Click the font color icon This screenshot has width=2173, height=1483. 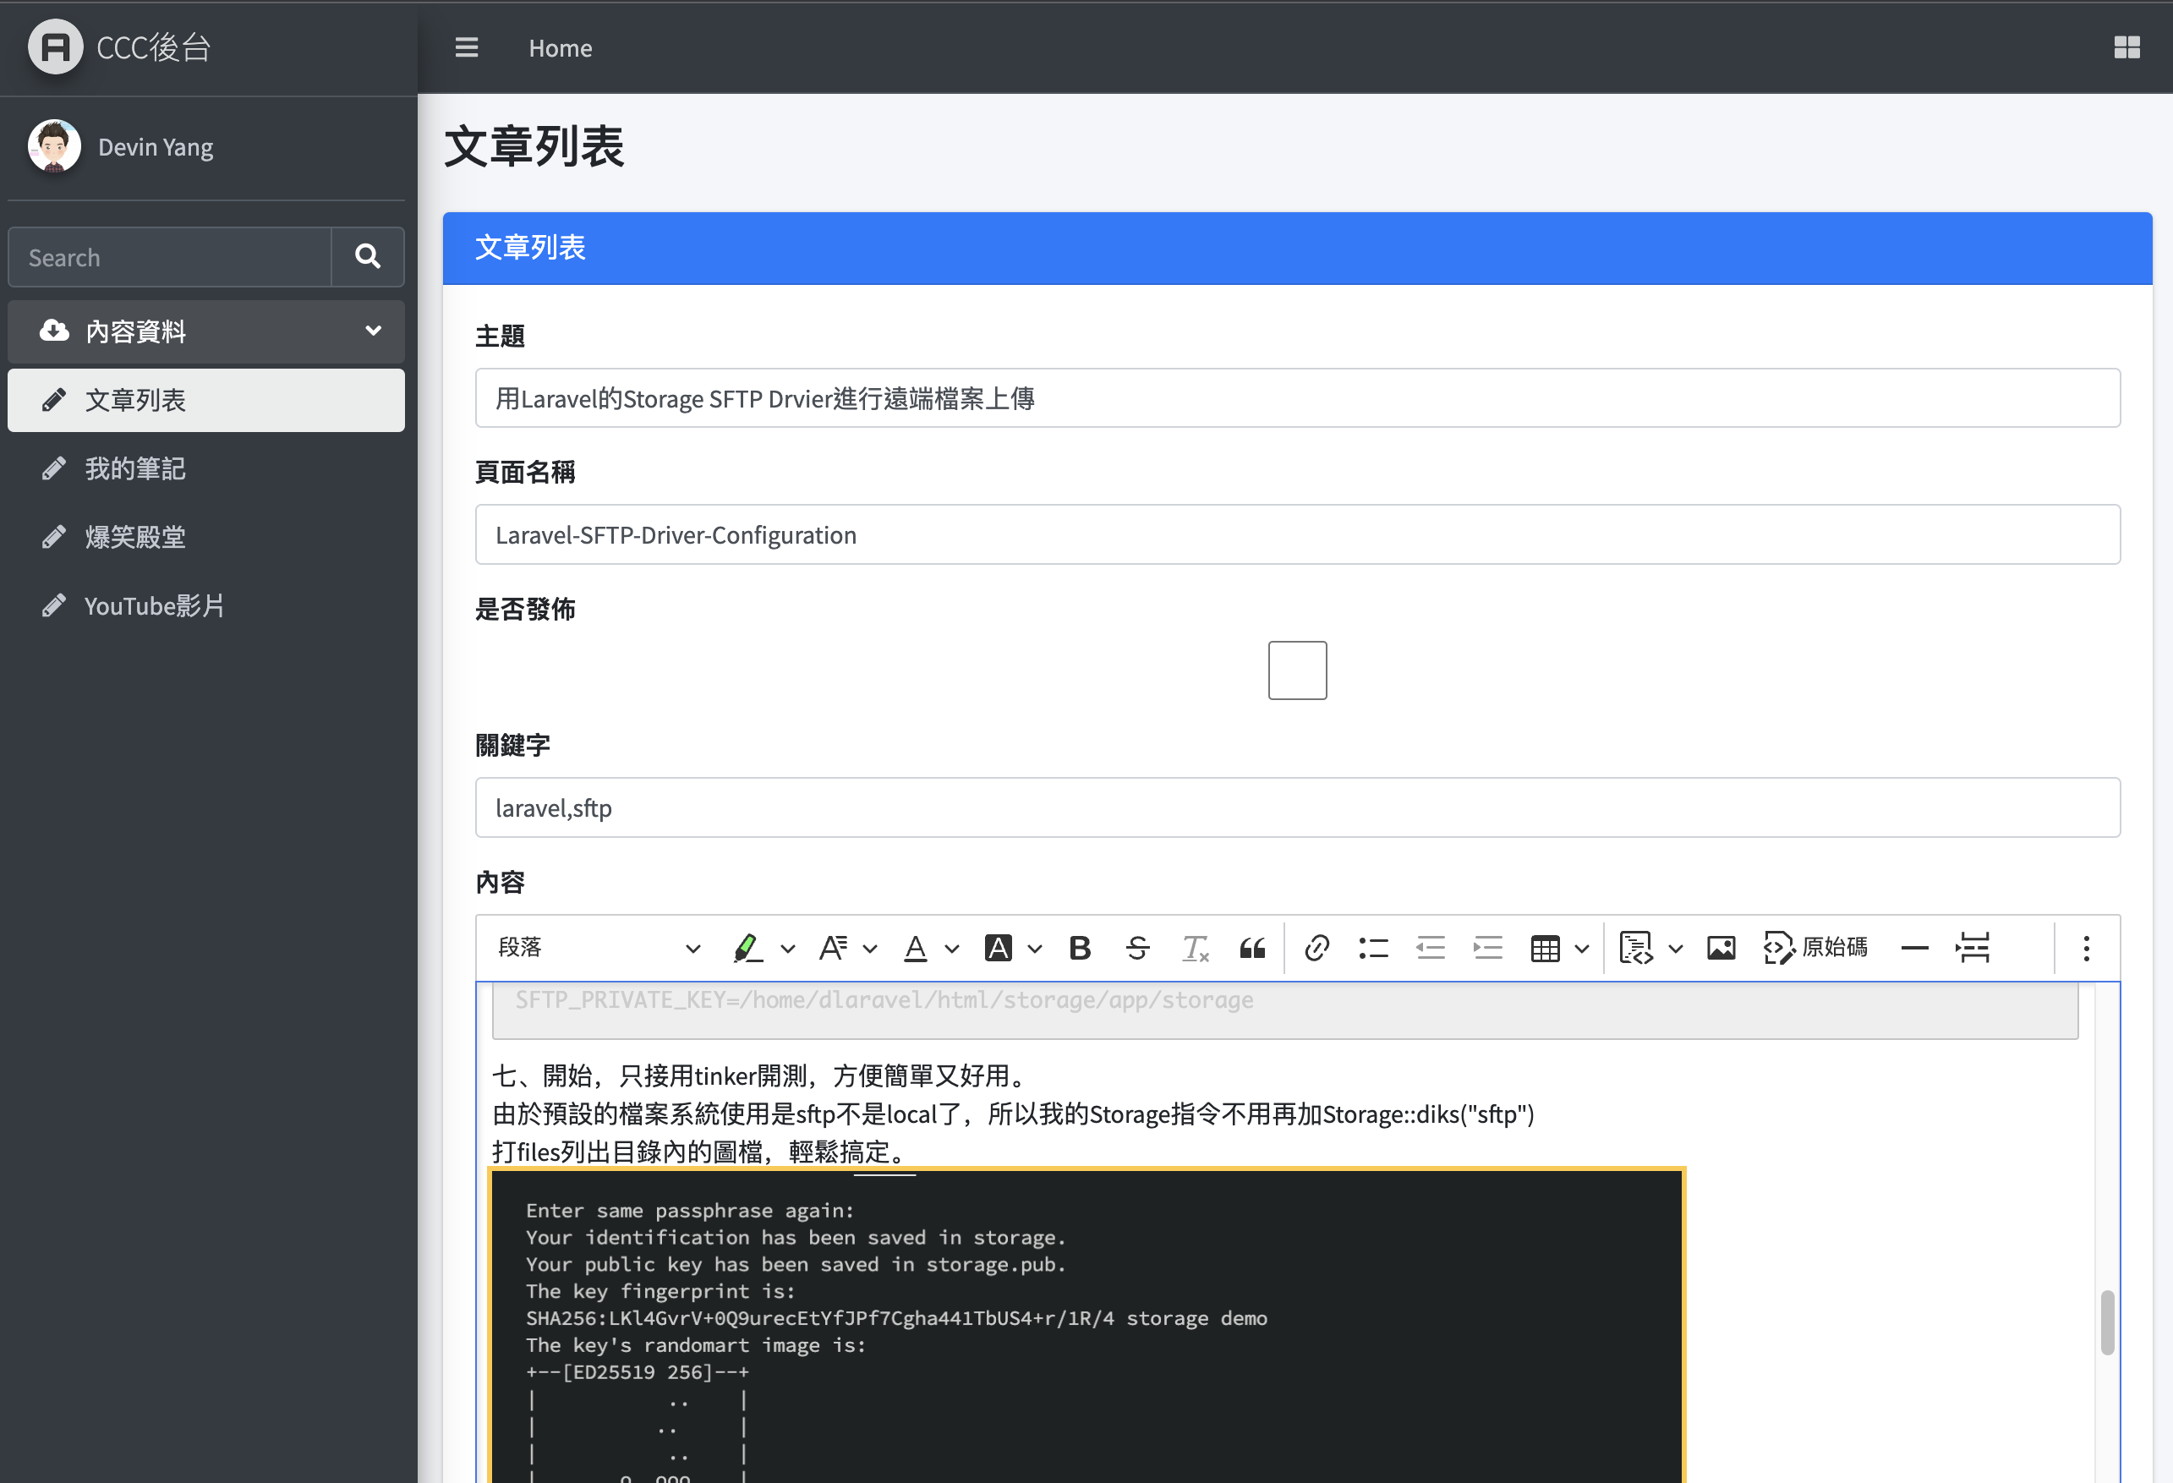tap(916, 948)
